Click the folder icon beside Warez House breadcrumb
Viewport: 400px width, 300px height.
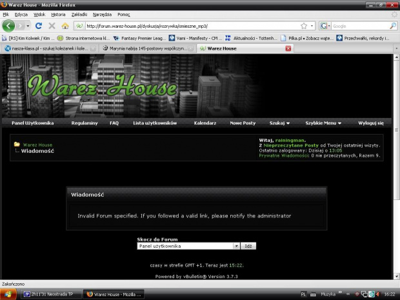coord(17,145)
